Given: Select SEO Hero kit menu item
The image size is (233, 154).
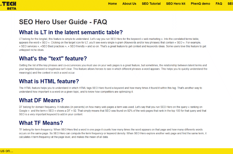Looking at the screenshot, I should [x=176, y=4].
